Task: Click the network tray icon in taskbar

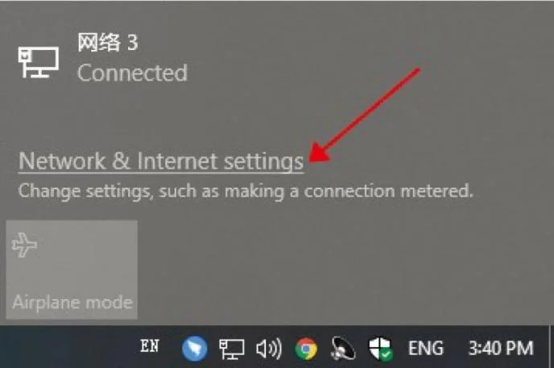Action: pos(231,349)
